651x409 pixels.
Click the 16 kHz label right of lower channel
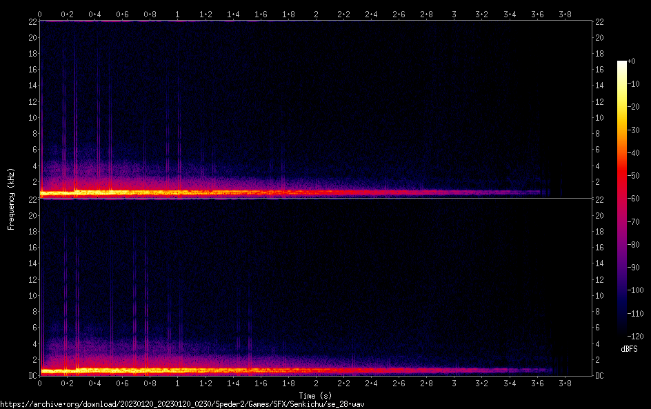(600, 248)
